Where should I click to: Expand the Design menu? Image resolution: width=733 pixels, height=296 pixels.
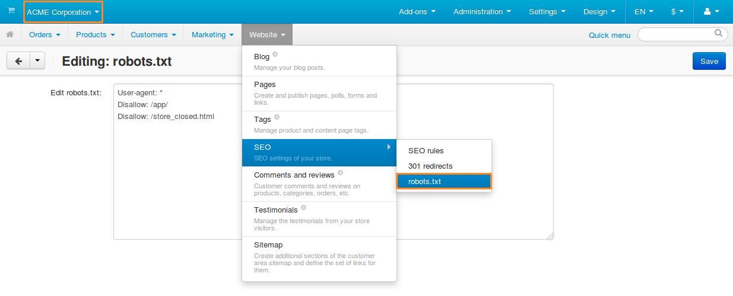click(599, 12)
